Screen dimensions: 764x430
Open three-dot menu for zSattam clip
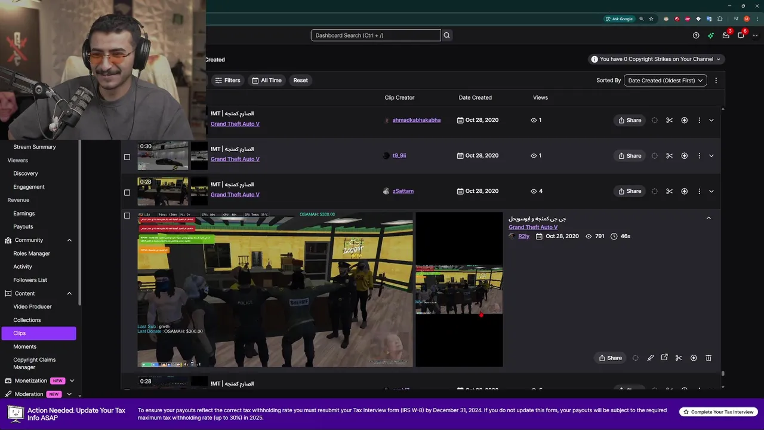pyautogui.click(x=700, y=191)
